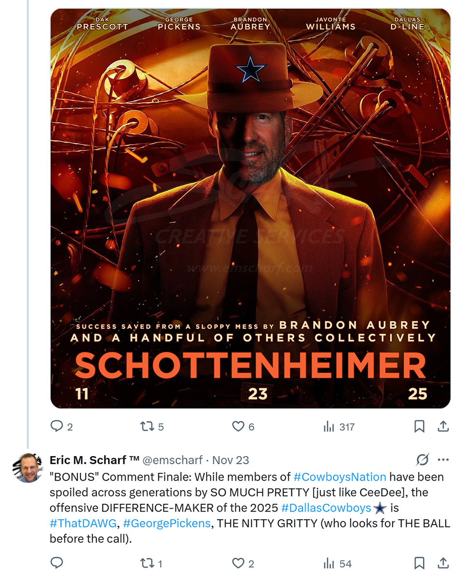Share the Schottenheimer poster tweet
463x582 pixels.
coord(443,426)
